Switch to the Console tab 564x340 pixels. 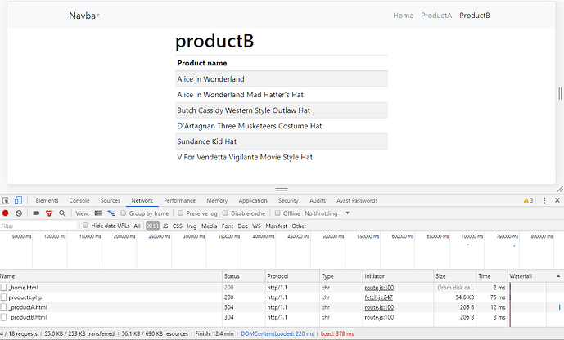point(79,200)
